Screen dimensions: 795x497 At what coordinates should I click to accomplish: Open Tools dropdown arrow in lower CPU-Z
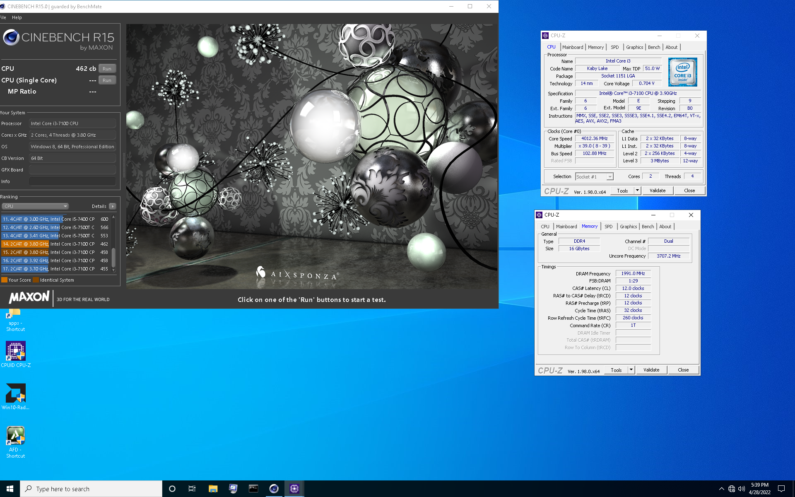(x=631, y=370)
